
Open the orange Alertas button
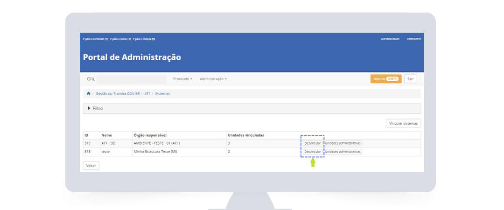point(385,79)
